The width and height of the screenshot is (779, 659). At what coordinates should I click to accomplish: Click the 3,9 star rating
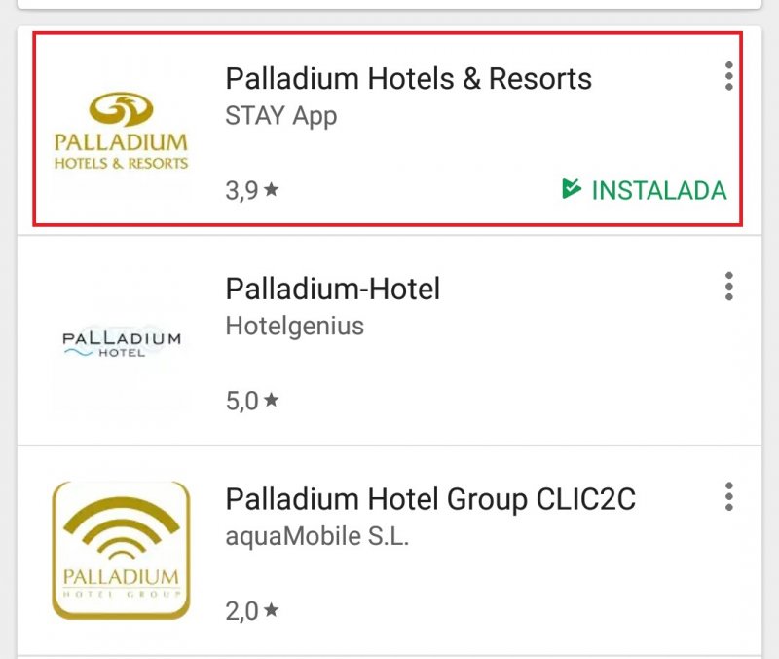[252, 190]
